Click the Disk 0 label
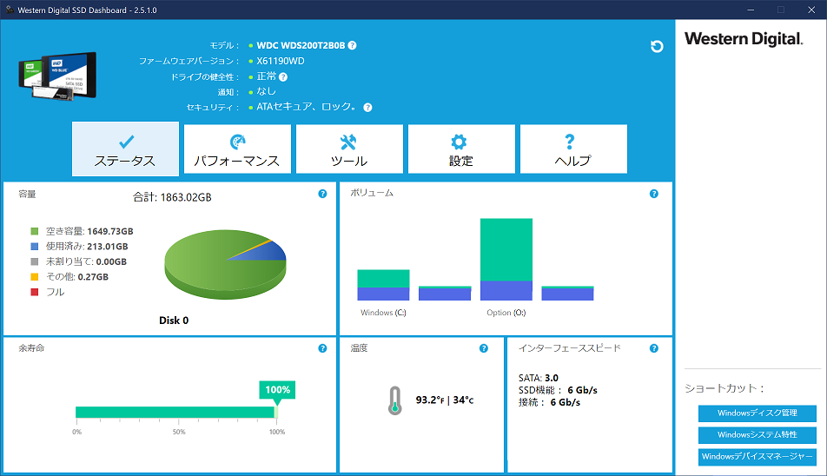The width and height of the screenshot is (827, 476). tap(174, 321)
